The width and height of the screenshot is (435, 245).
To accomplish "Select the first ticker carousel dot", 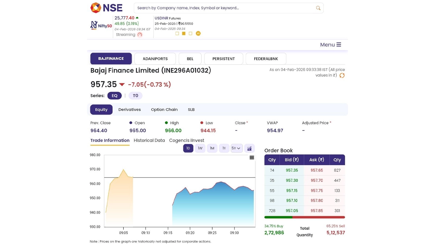I will pos(177,33).
